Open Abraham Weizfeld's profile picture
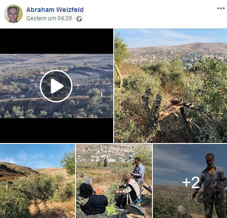 pos(13,14)
